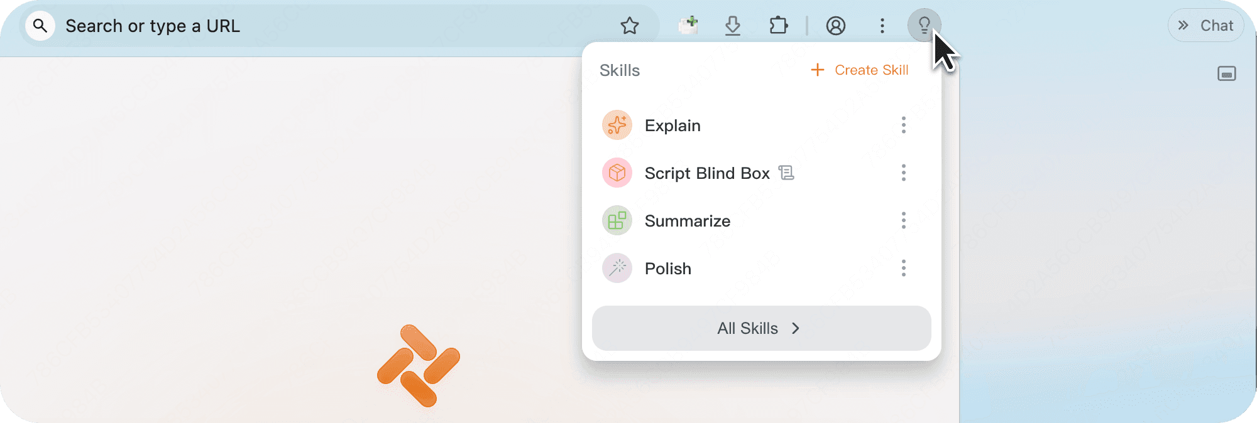Image resolution: width=1257 pixels, height=423 pixels.
Task: Click the Skills lightbulb icon in toolbar
Action: [924, 26]
